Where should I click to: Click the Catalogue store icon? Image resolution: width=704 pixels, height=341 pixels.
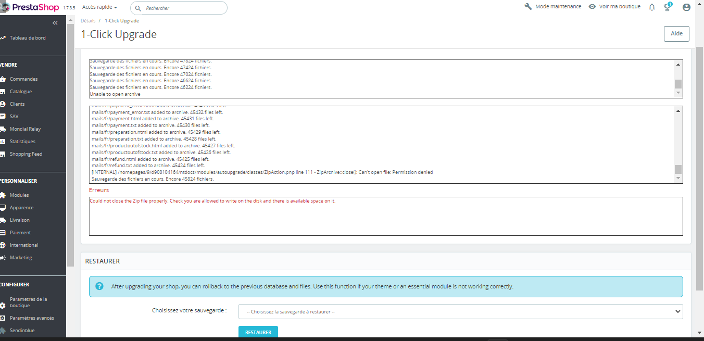coord(3,92)
